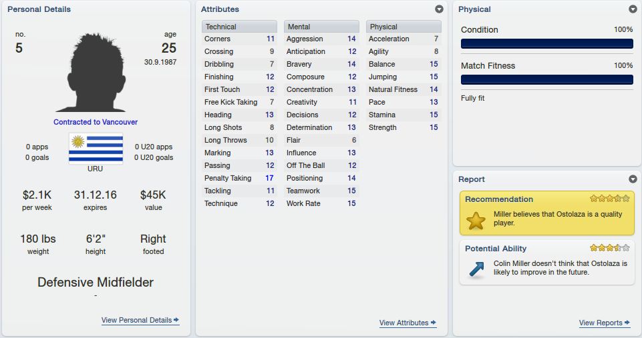The image size is (642, 338).
Task: Open the View Reports link
Action: (x=605, y=323)
